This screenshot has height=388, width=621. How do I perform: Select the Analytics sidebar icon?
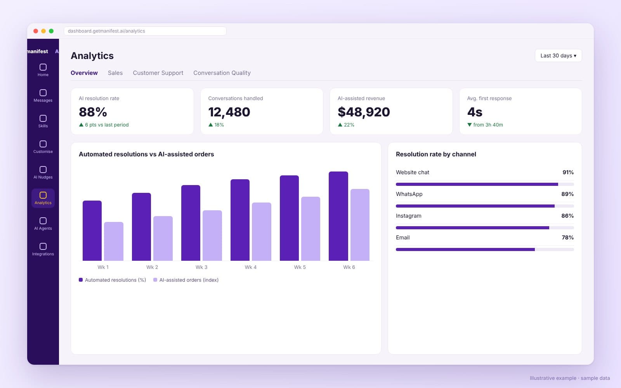(x=43, y=198)
